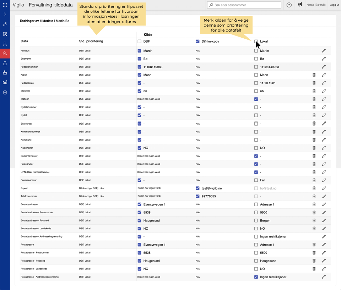Edit the Morsmål row pencil icon
341x290 pixels.
[x=324, y=91]
